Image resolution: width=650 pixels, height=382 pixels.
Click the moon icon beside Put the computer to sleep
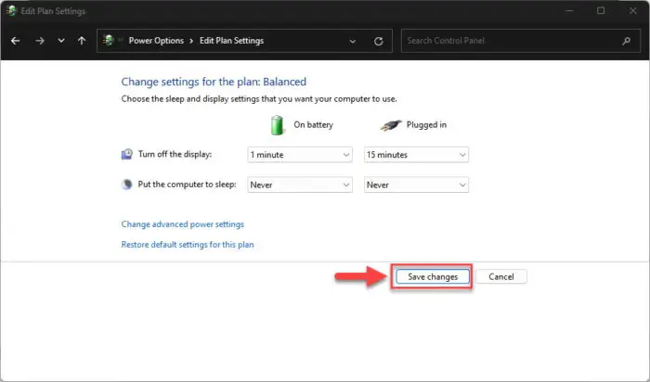click(x=127, y=185)
